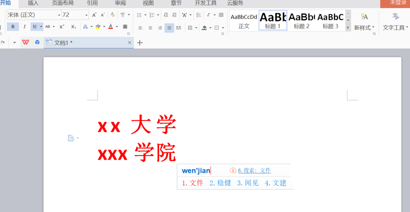Click the increase font size icon

94,15
